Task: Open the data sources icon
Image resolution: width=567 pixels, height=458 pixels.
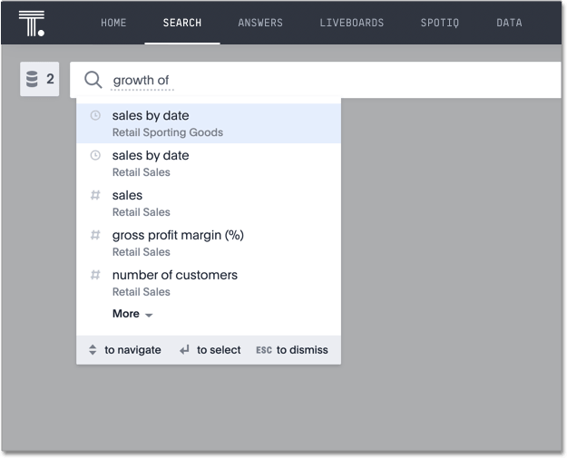Action: 33,80
